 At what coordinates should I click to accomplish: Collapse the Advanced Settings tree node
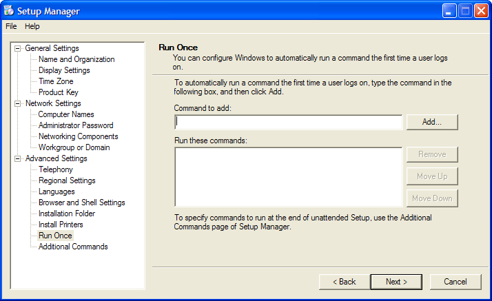(18, 158)
